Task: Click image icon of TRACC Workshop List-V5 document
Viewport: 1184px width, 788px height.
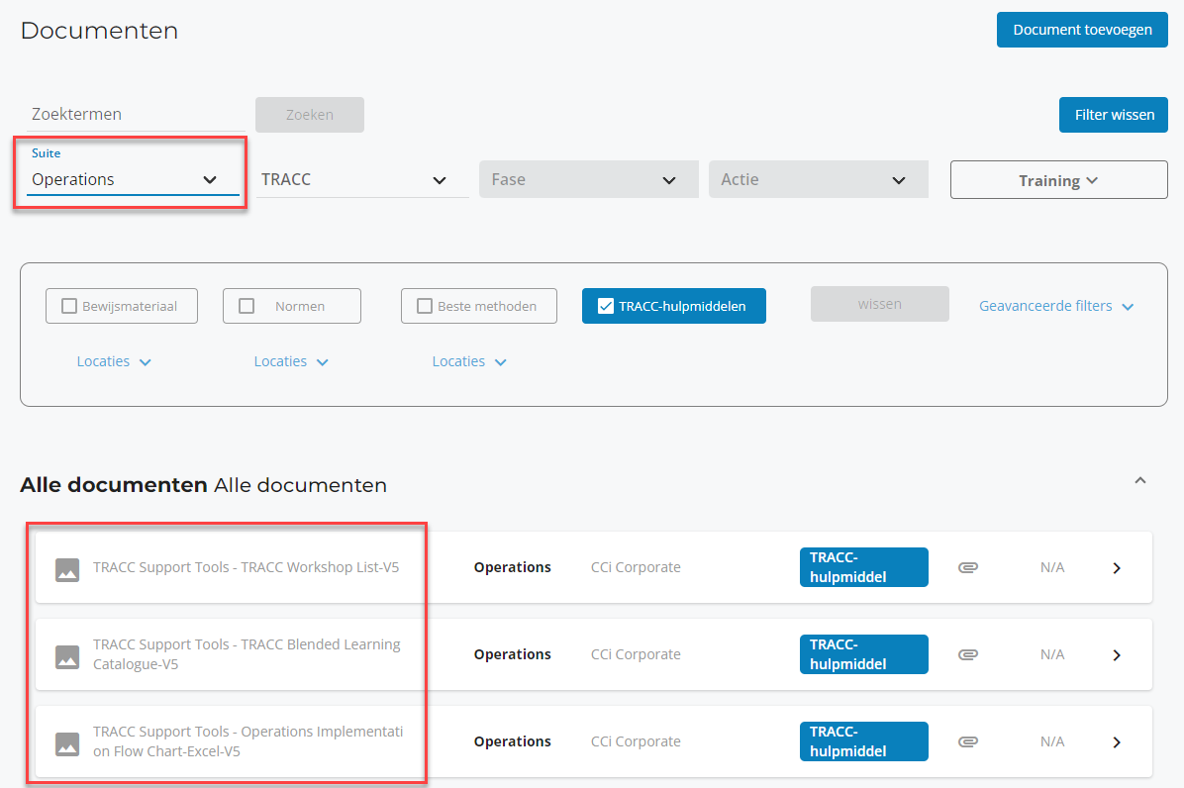Action: (x=67, y=569)
